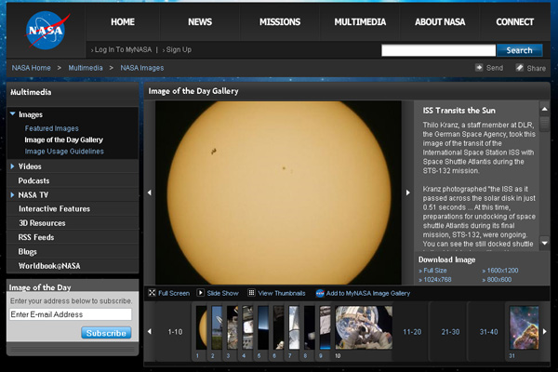Click the description scrollbar down arrow
Image resolution: width=558 pixels, height=372 pixels.
point(544,243)
